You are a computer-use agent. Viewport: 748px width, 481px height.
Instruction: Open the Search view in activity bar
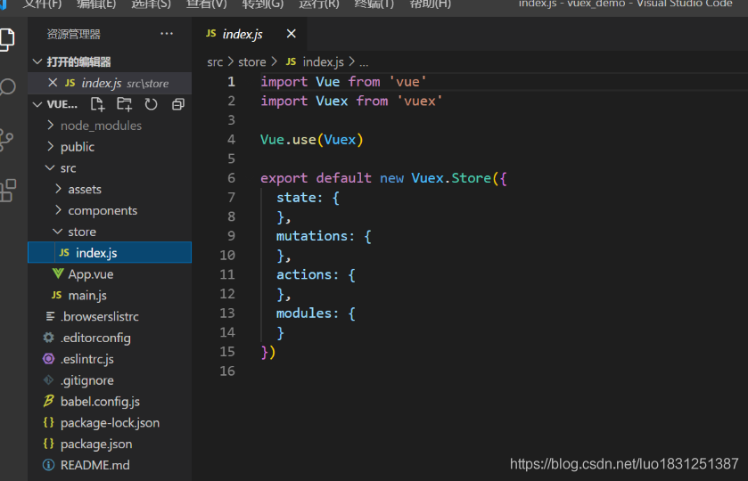(x=7, y=87)
